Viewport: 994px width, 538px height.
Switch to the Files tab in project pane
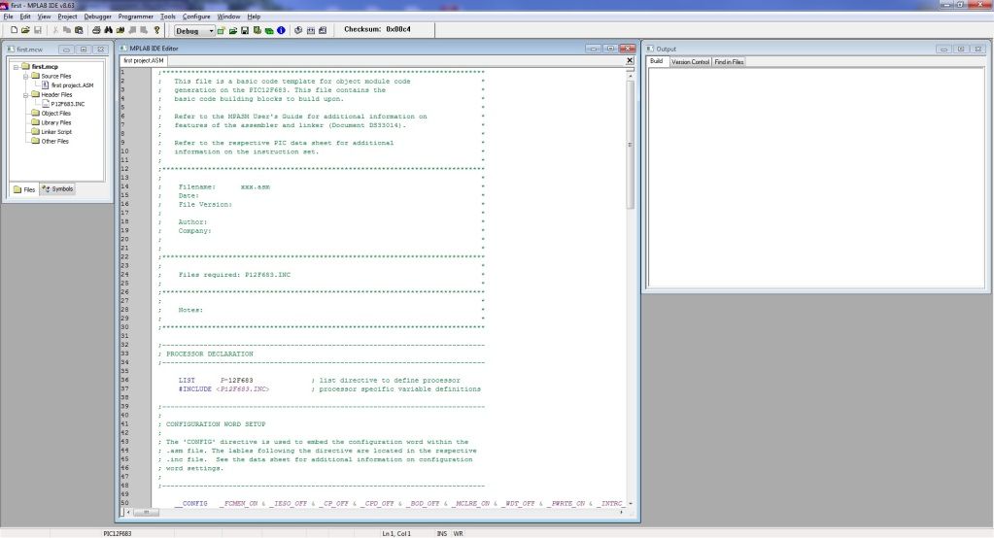(x=24, y=189)
